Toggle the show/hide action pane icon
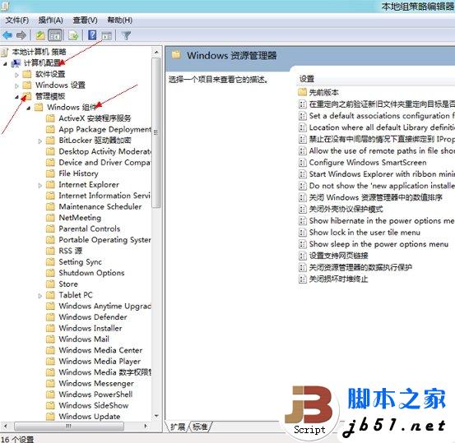 (106, 35)
